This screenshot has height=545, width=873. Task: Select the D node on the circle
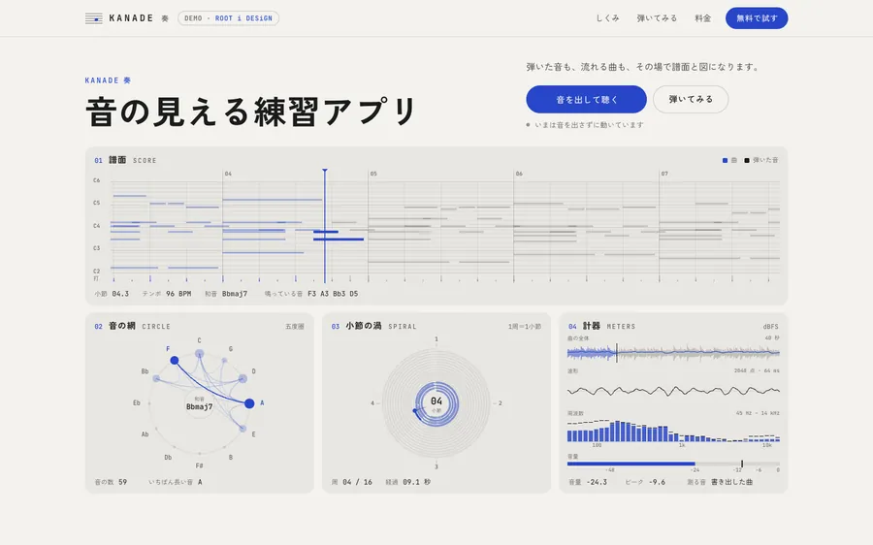click(x=242, y=378)
